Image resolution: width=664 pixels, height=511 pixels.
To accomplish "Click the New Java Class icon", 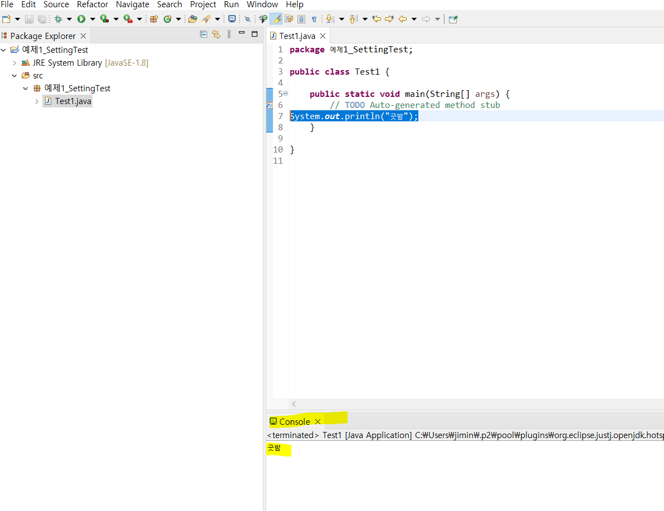I will click(168, 19).
